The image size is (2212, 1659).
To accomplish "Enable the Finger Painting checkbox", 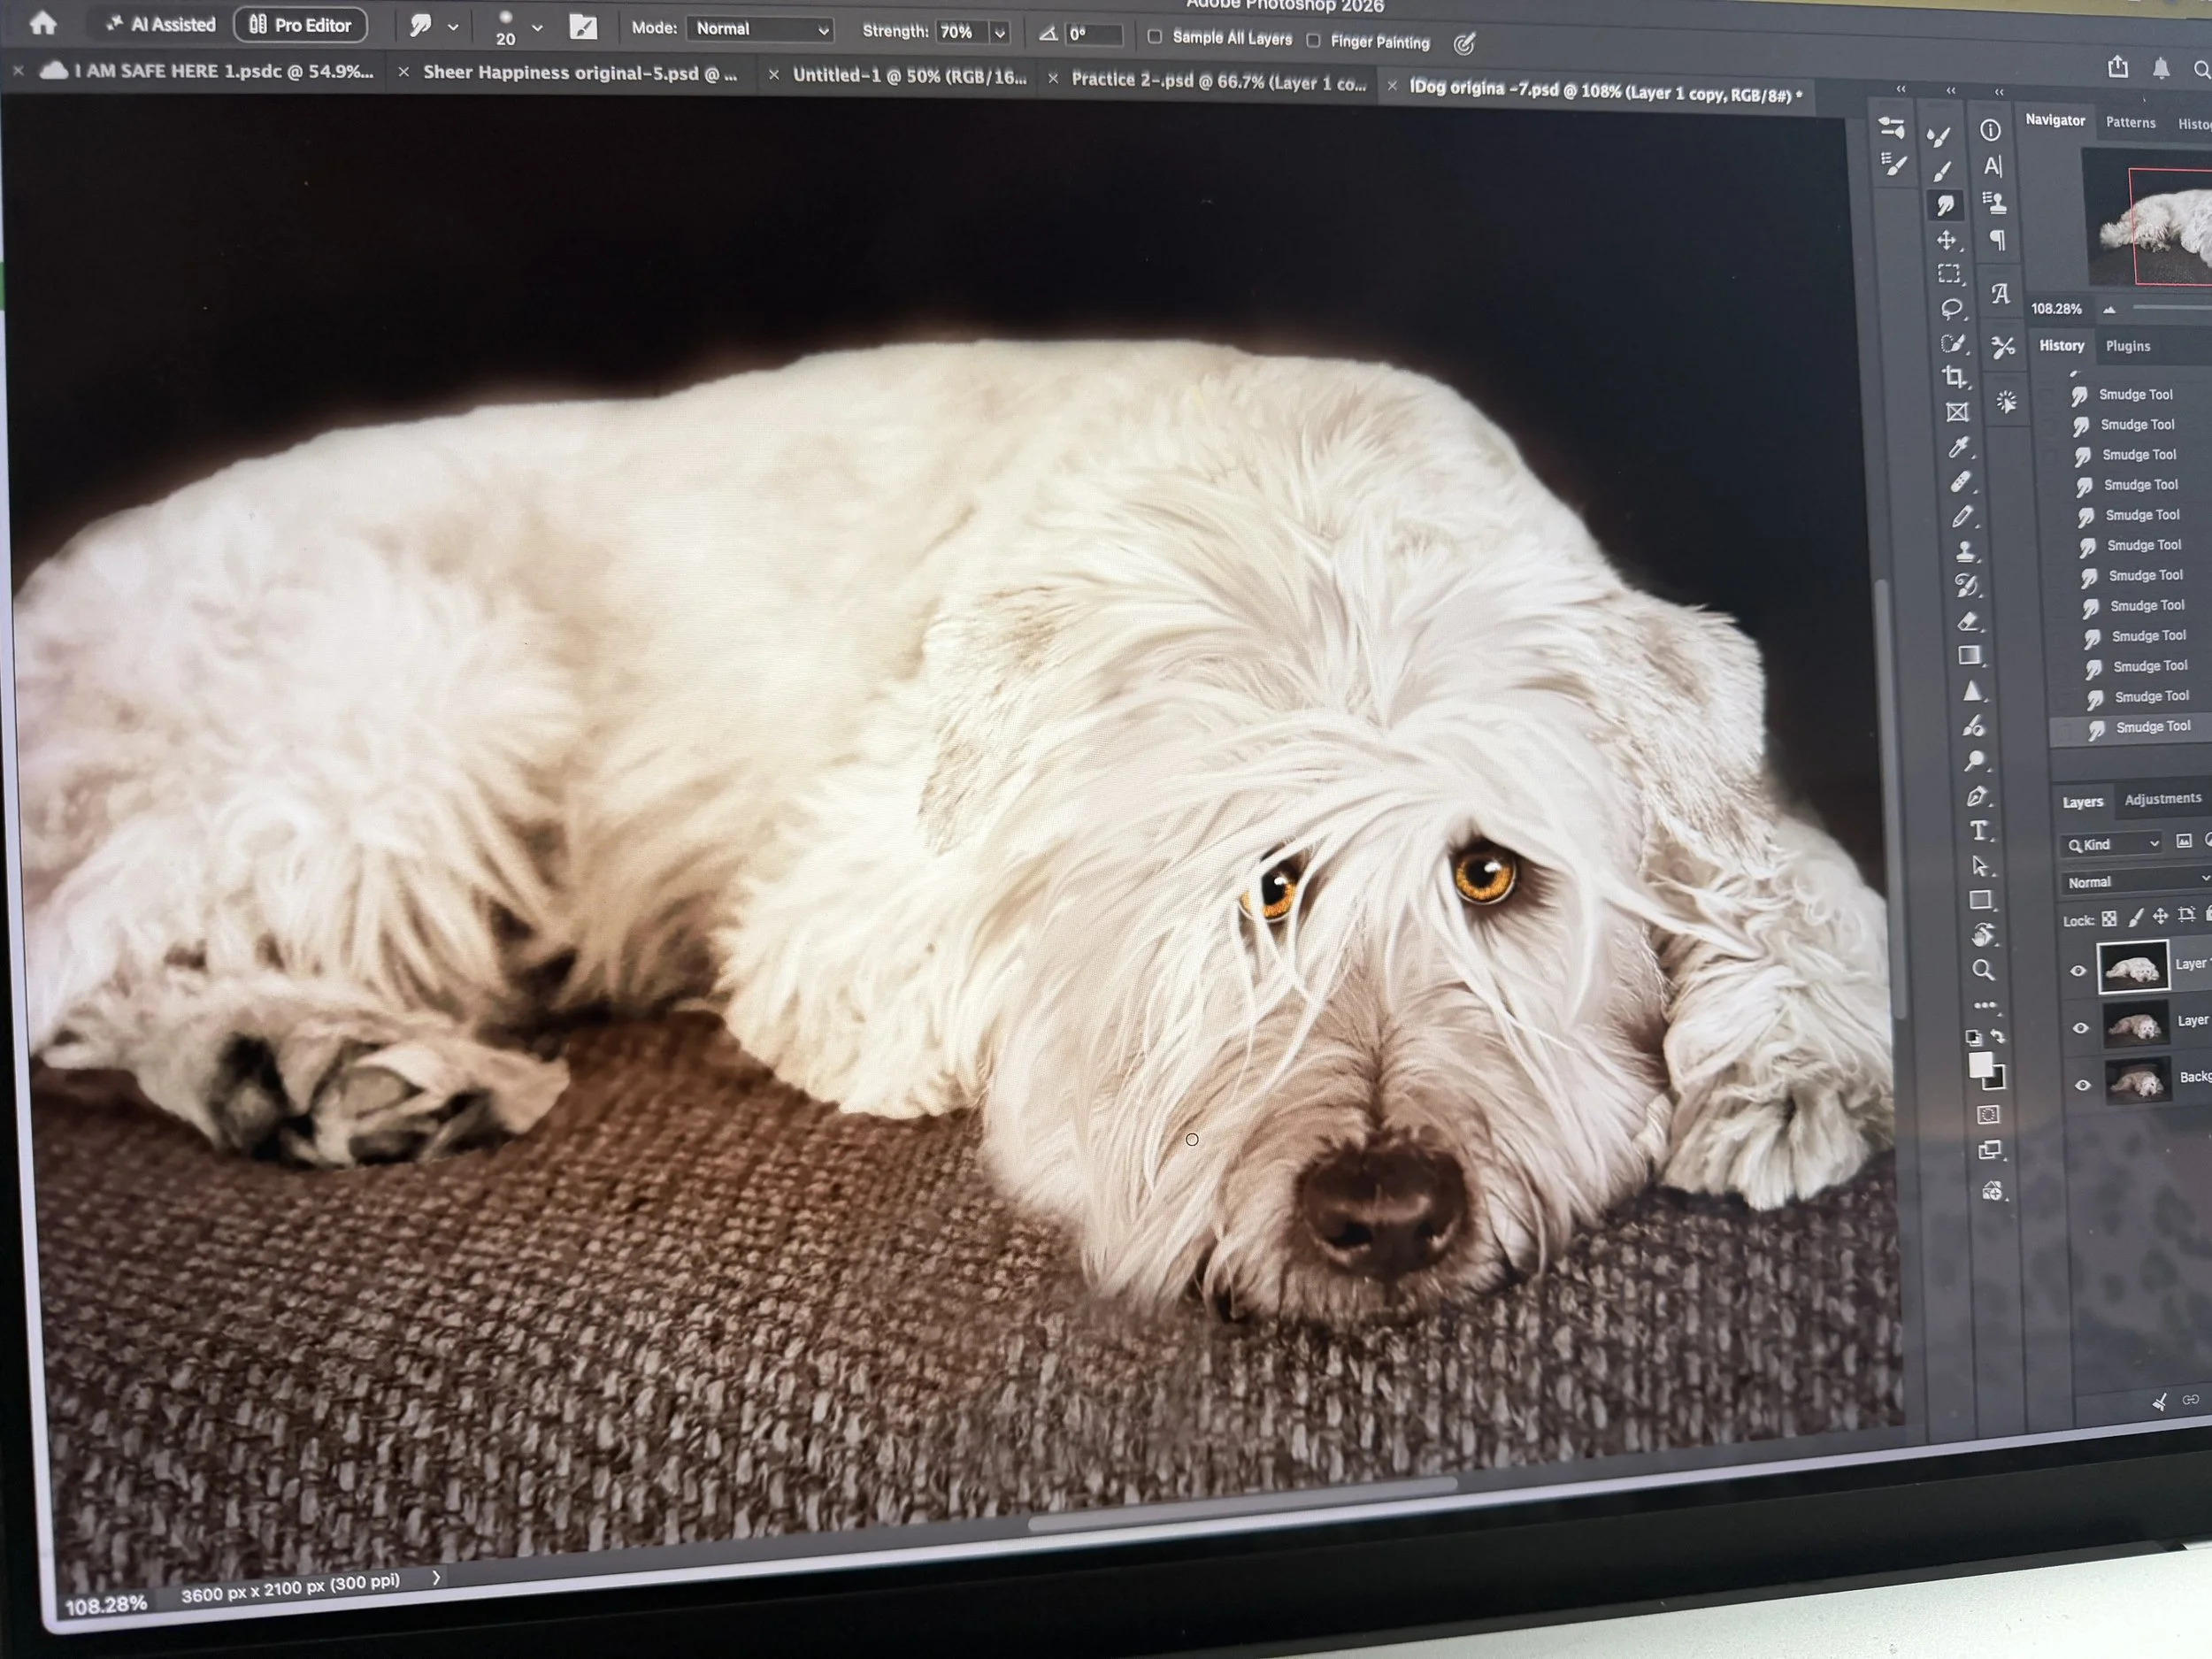I will 1314,41.
